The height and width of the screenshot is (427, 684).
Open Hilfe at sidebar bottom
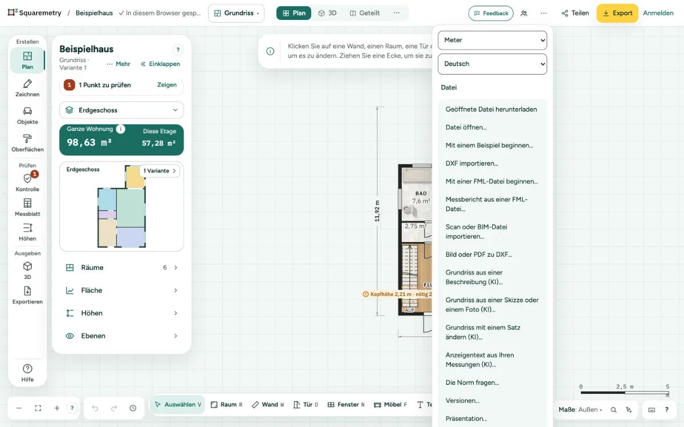(27, 373)
